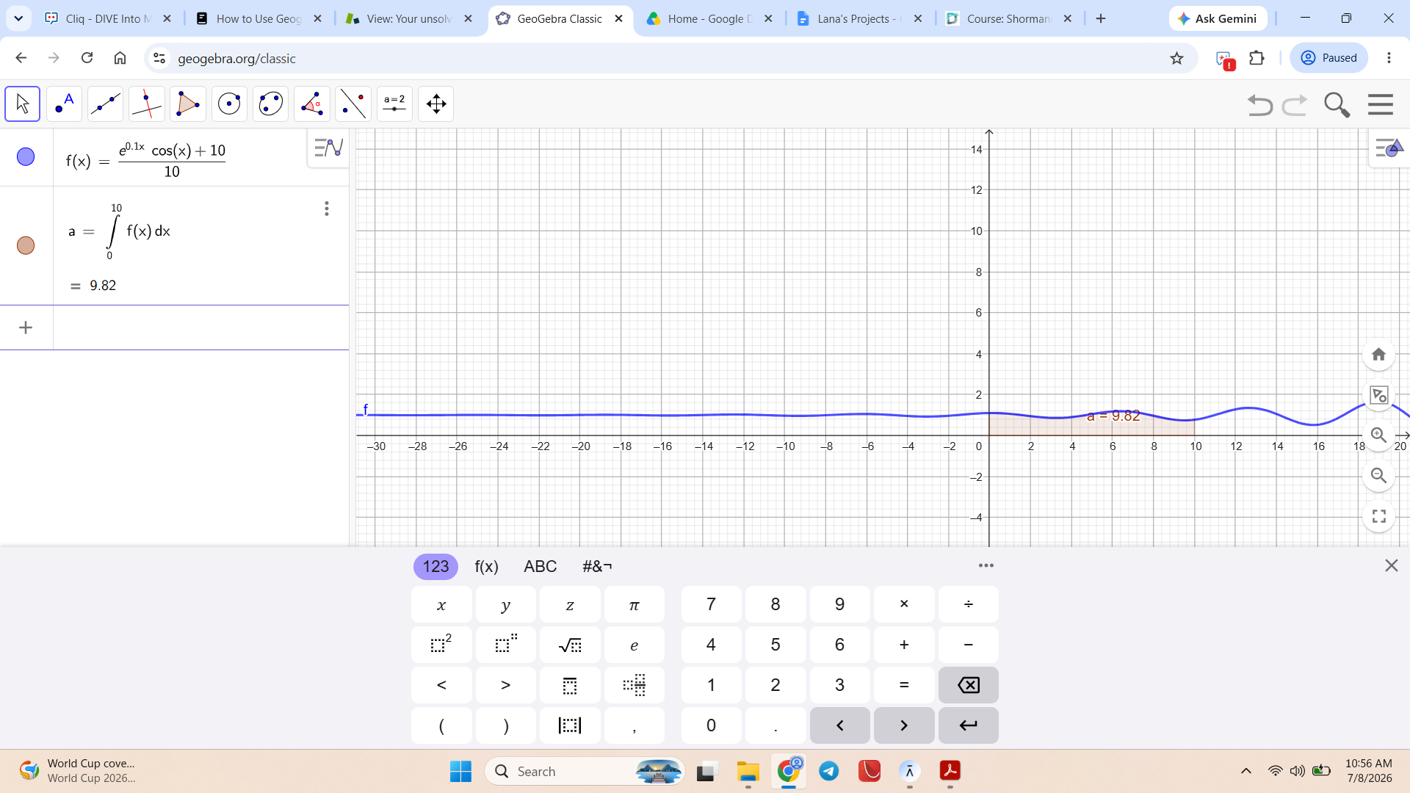Enter fullscreen graphics view
The width and height of the screenshot is (1410, 793).
[1378, 516]
